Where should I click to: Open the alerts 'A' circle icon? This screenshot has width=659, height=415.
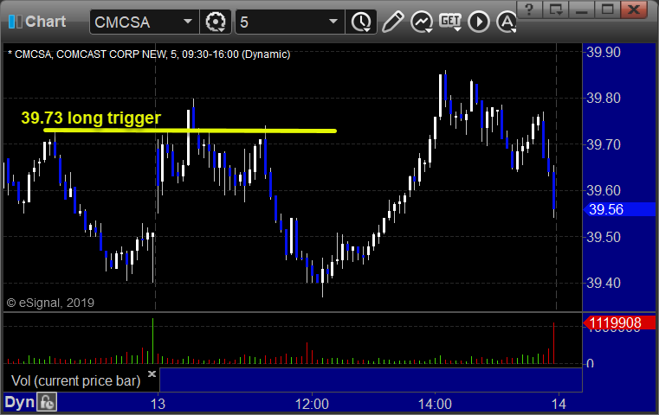[x=506, y=22]
